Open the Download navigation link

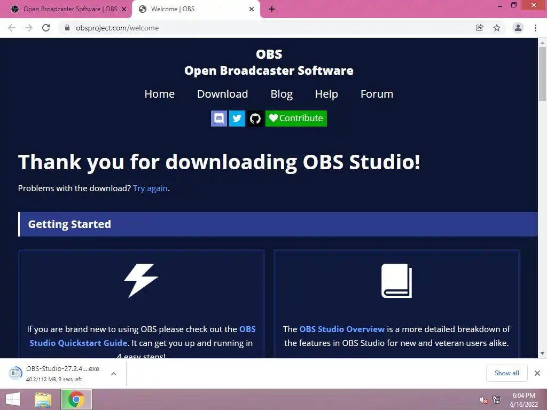pyautogui.click(x=223, y=94)
